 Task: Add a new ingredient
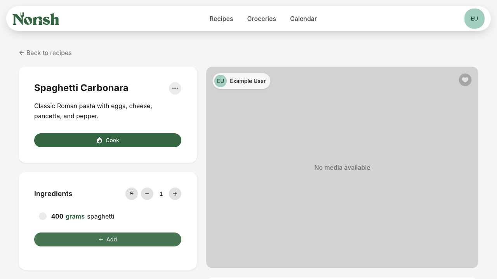pyautogui.click(x=108, y=239)
